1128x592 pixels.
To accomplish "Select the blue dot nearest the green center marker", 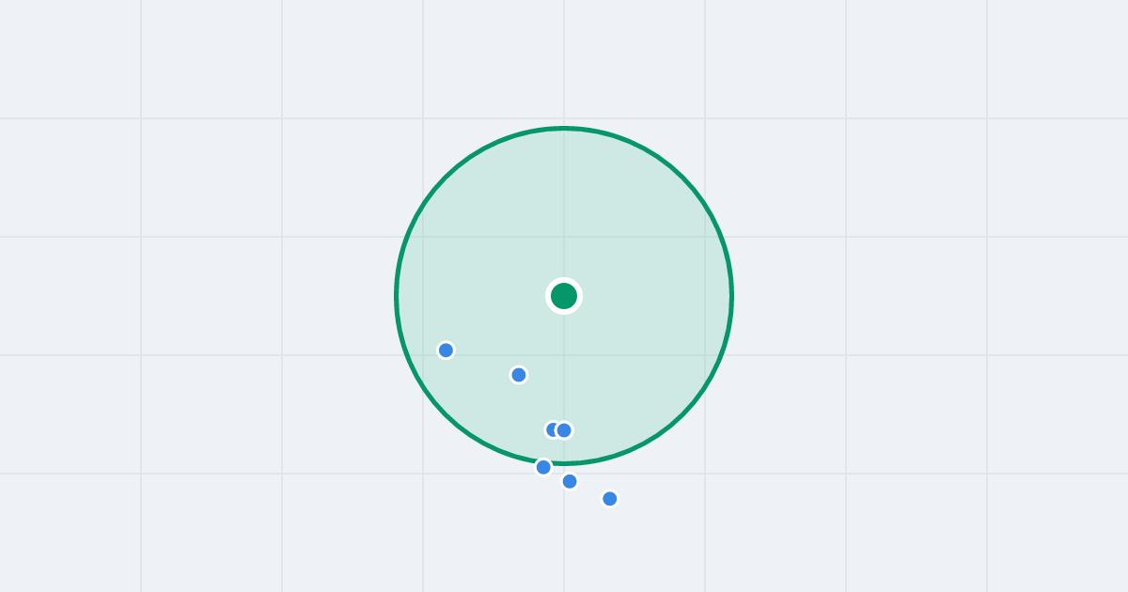I will (519, 375).
